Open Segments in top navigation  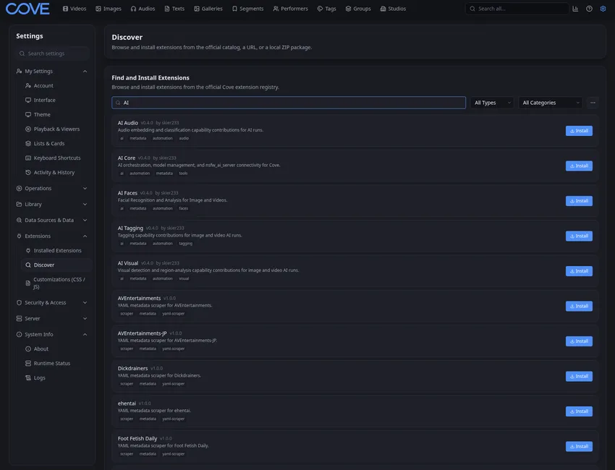248,9
